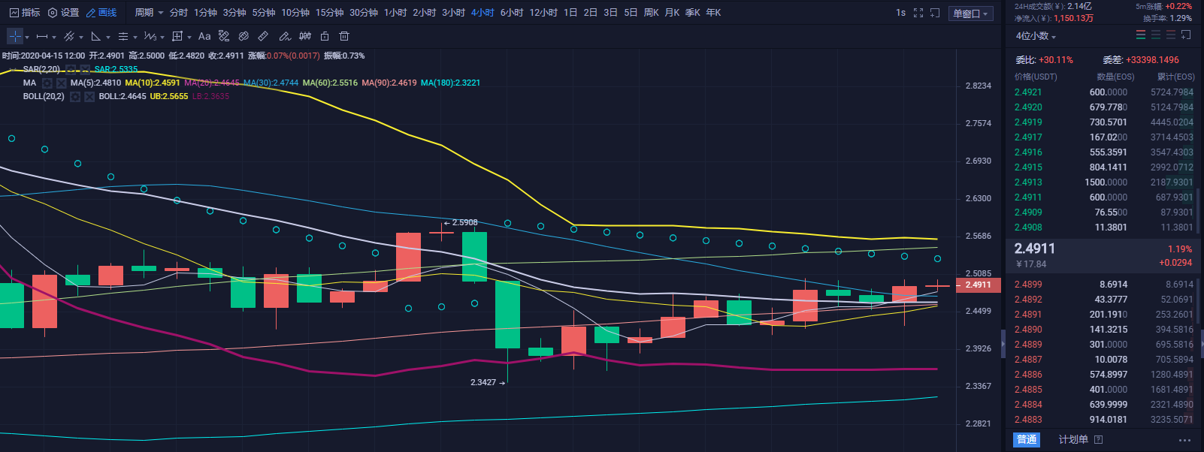
Task: Open the 周期 period dropdown
Action: point(149,13)
